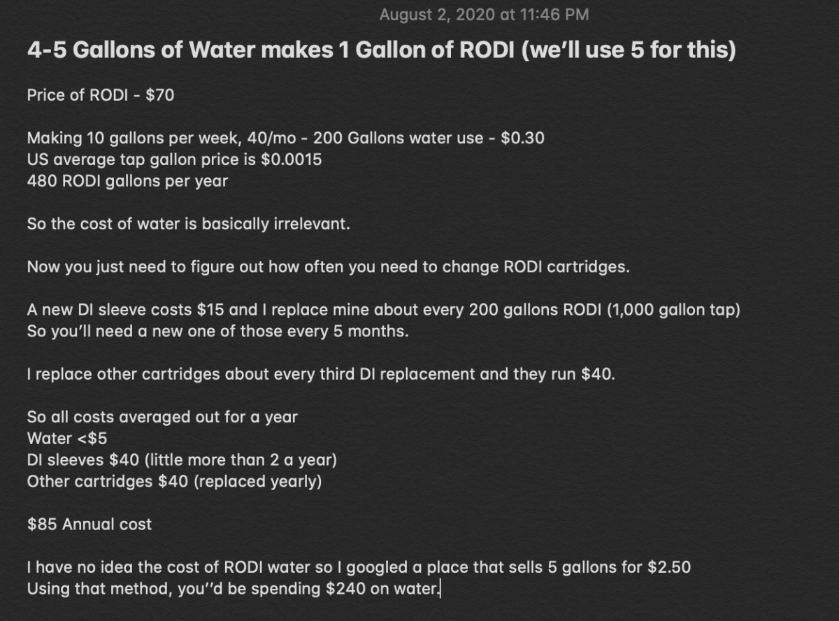Viewport: 839px width, 621px height.
Task: Click the end of "spending $240 on water" line
Action: 440,589
